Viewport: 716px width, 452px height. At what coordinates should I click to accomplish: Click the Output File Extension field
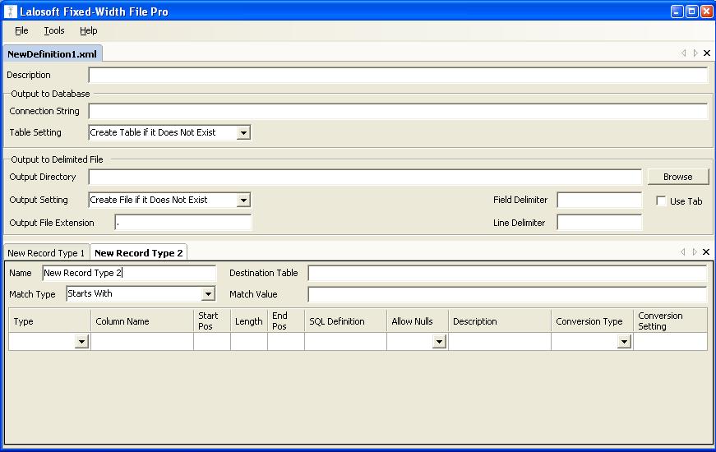click(x=182, y=223)
